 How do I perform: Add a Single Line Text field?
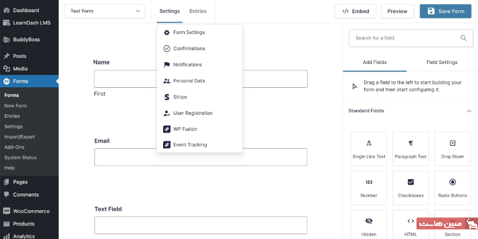pos(369,149)
